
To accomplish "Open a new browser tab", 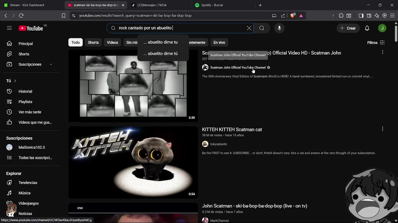I will coord(260,5).
